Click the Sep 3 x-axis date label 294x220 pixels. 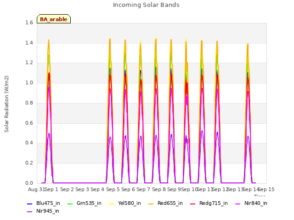click(82, 189)
